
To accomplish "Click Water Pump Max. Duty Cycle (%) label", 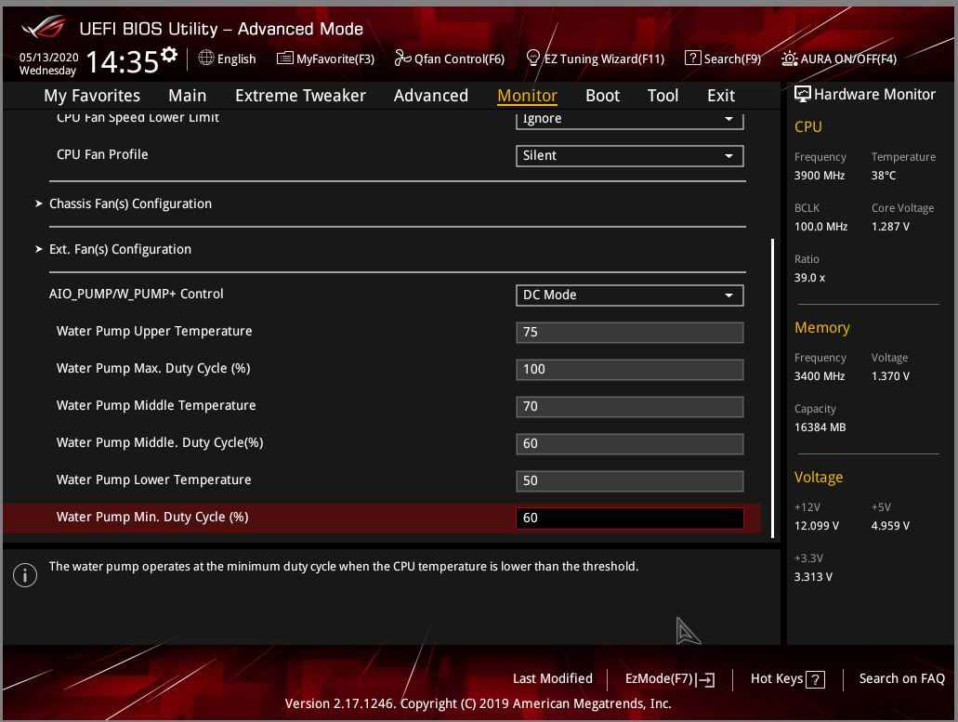I will point(153,368).
